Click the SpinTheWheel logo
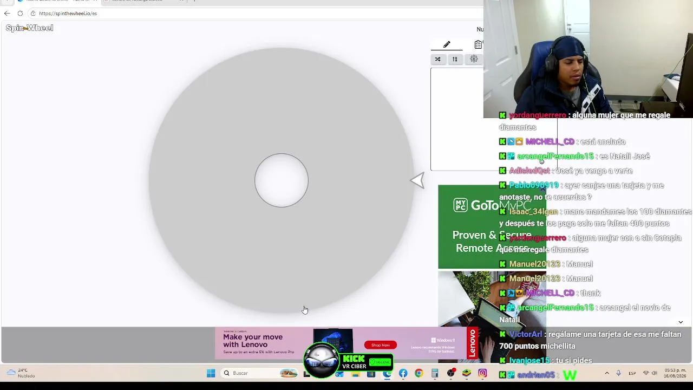The width and height of the screenshot is (693, 390). click(x=29, y=28)
